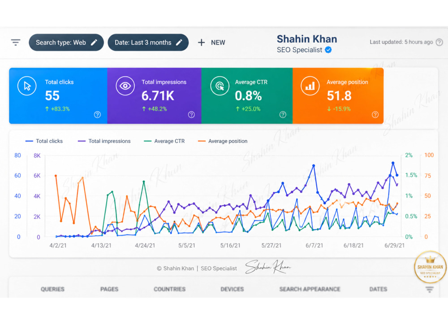Click the Shahin Khan gold crown badge
This screenshot has width=448, height=336.
[430, 267]
